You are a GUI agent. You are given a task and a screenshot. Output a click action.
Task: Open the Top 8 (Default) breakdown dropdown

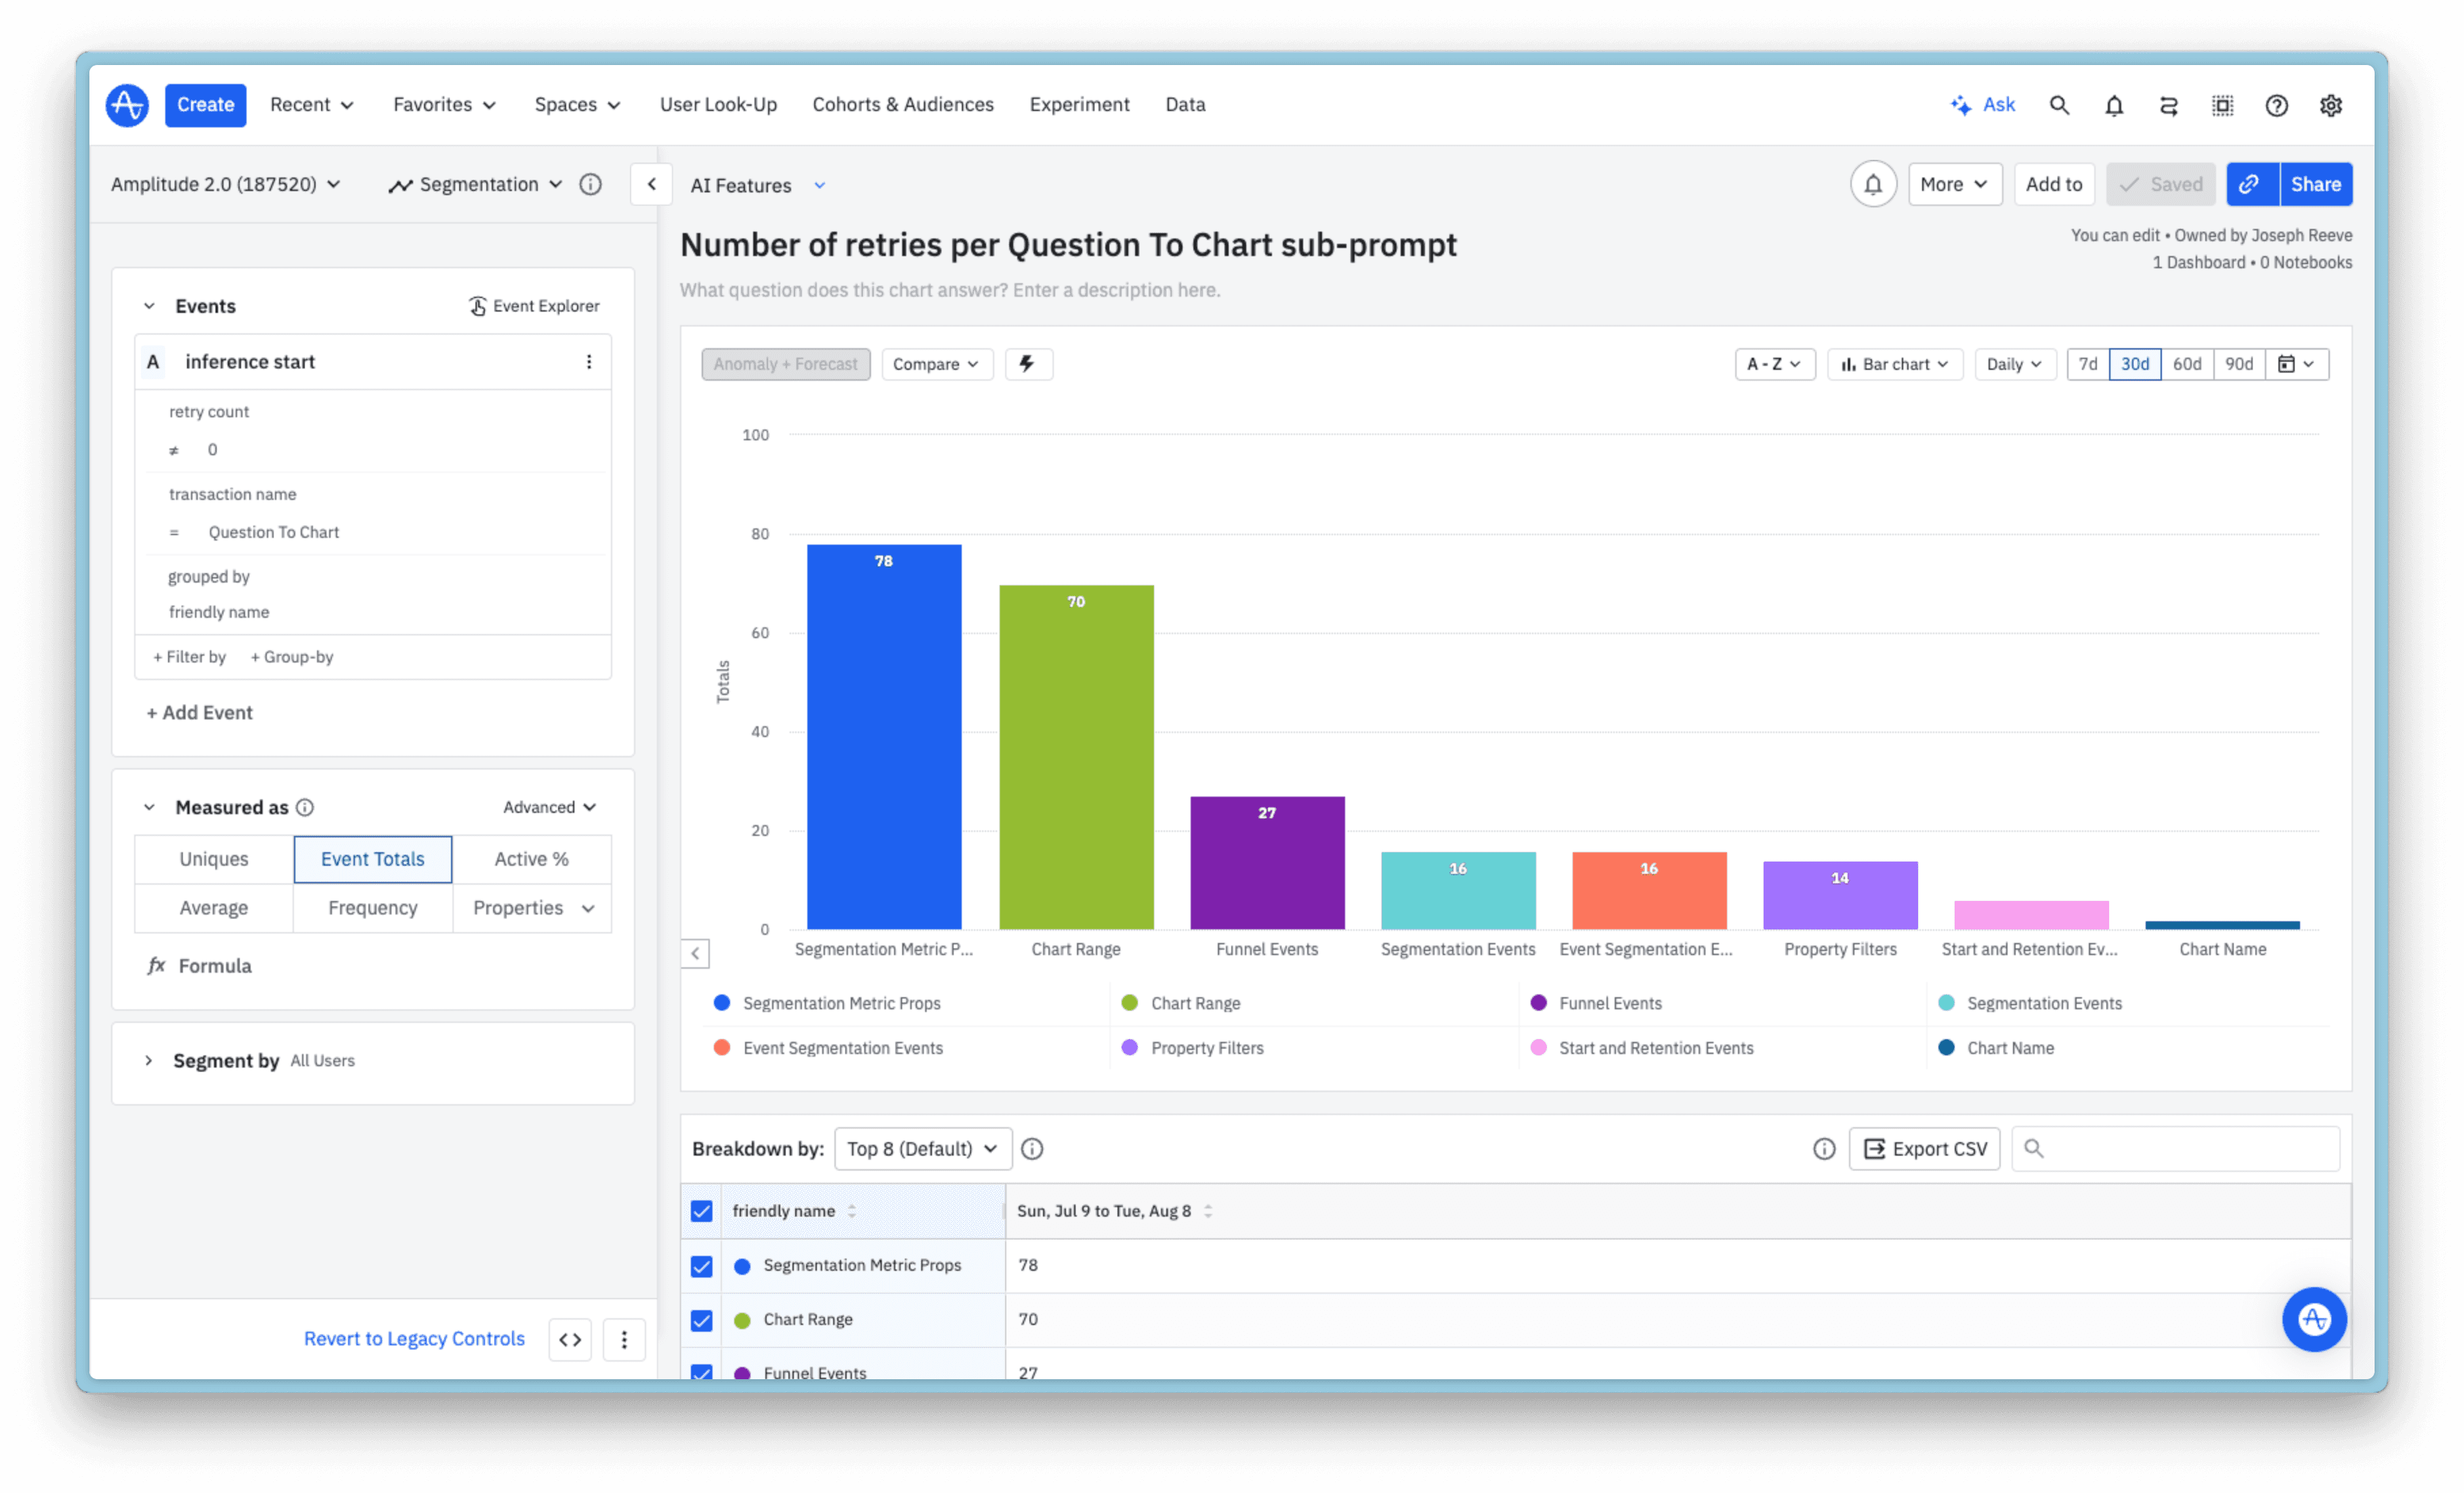pos(921,1148)
